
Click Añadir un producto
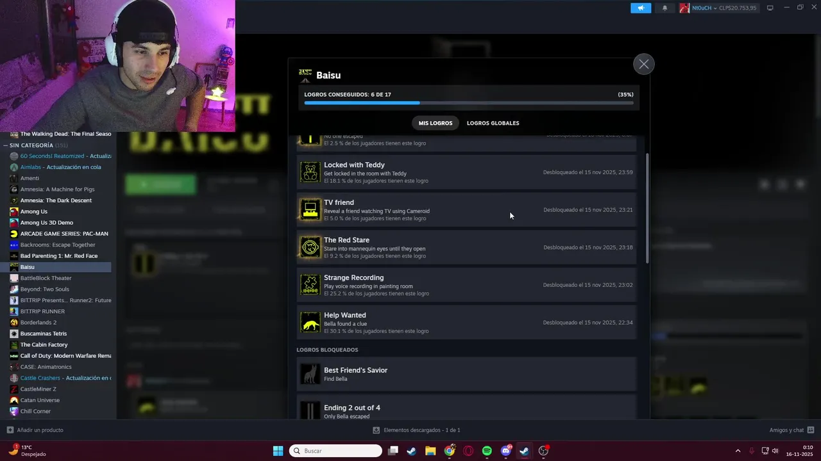click(x=35, y=430)
